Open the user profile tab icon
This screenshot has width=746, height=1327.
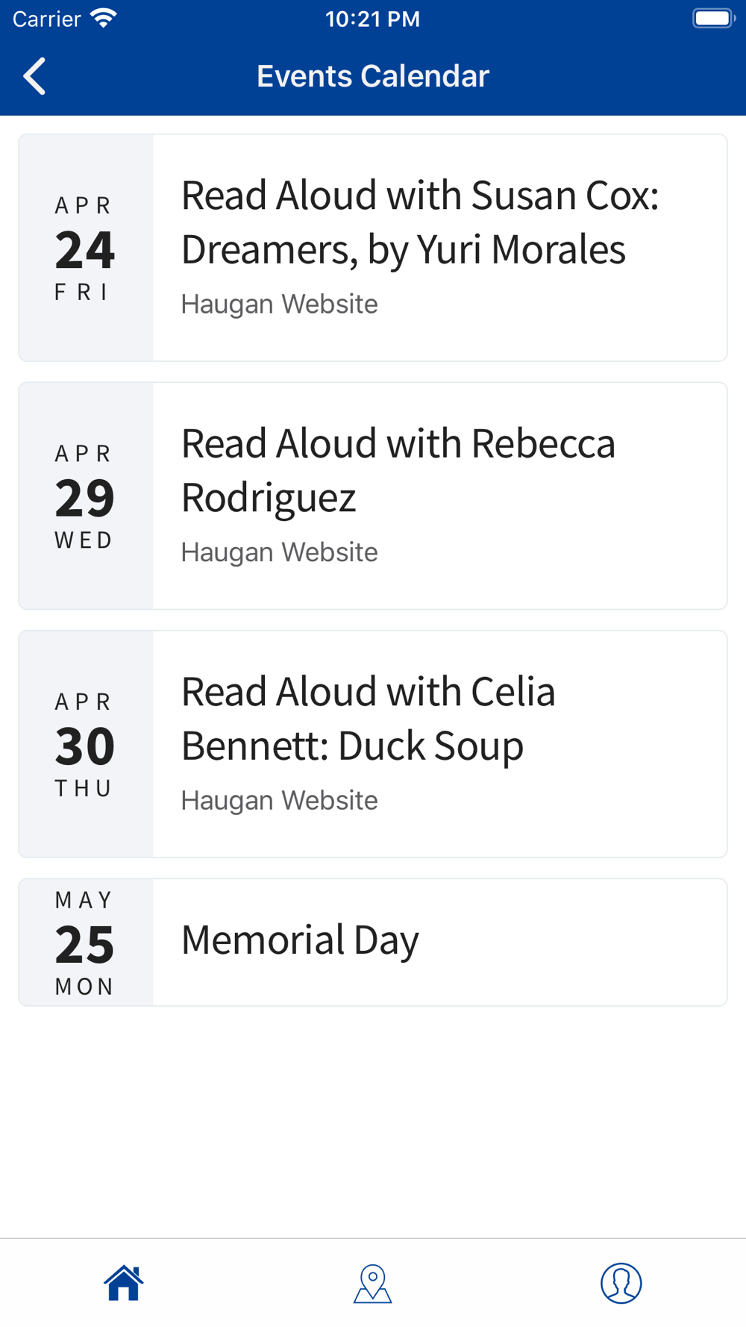[621, 1283]
